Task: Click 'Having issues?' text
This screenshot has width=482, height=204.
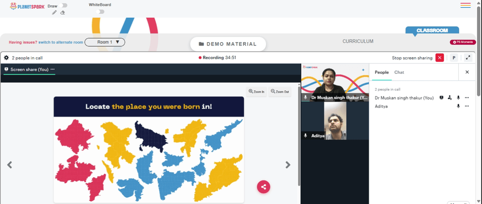Action: pos(23,42)
